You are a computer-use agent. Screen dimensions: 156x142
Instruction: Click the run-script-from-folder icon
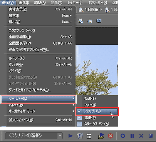point(101,136)
